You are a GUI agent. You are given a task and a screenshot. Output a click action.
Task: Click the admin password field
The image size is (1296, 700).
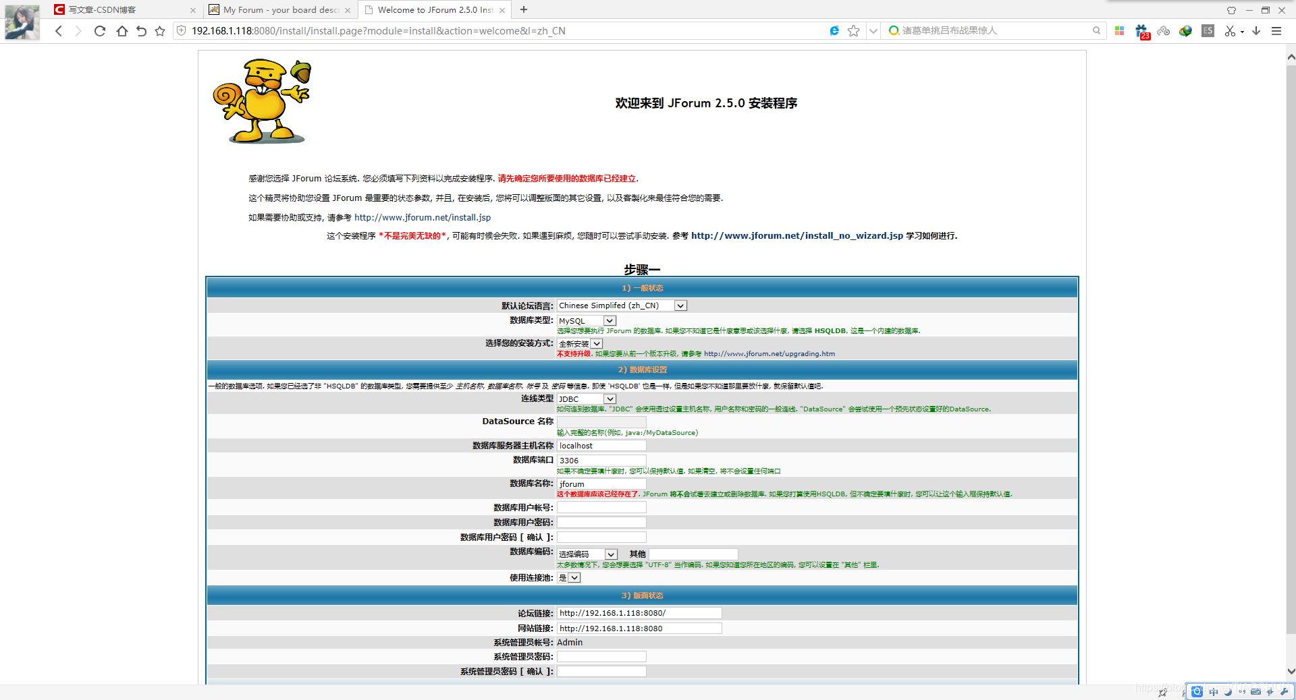click(x=601, y=657)
